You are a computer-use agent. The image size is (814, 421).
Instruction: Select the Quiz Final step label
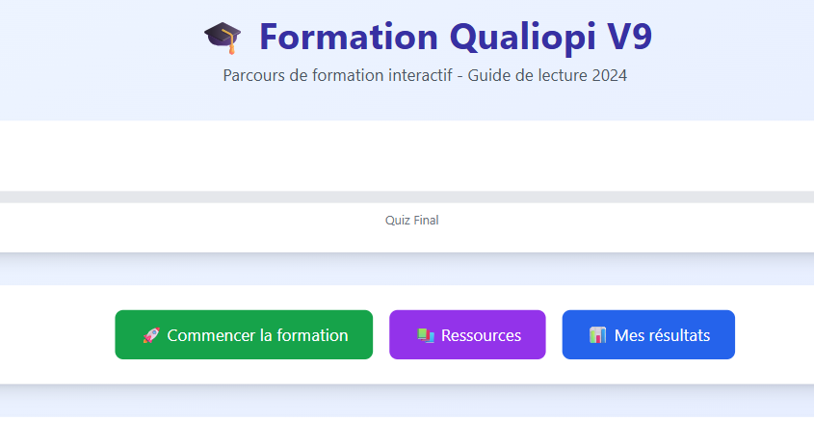[411, 221]
